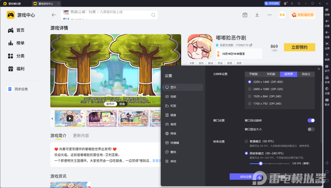The height and width of the screenshot is (188, 331).
Task: Toggle 窗口自动旋转 switch
Action: click(x=311, y=120)
